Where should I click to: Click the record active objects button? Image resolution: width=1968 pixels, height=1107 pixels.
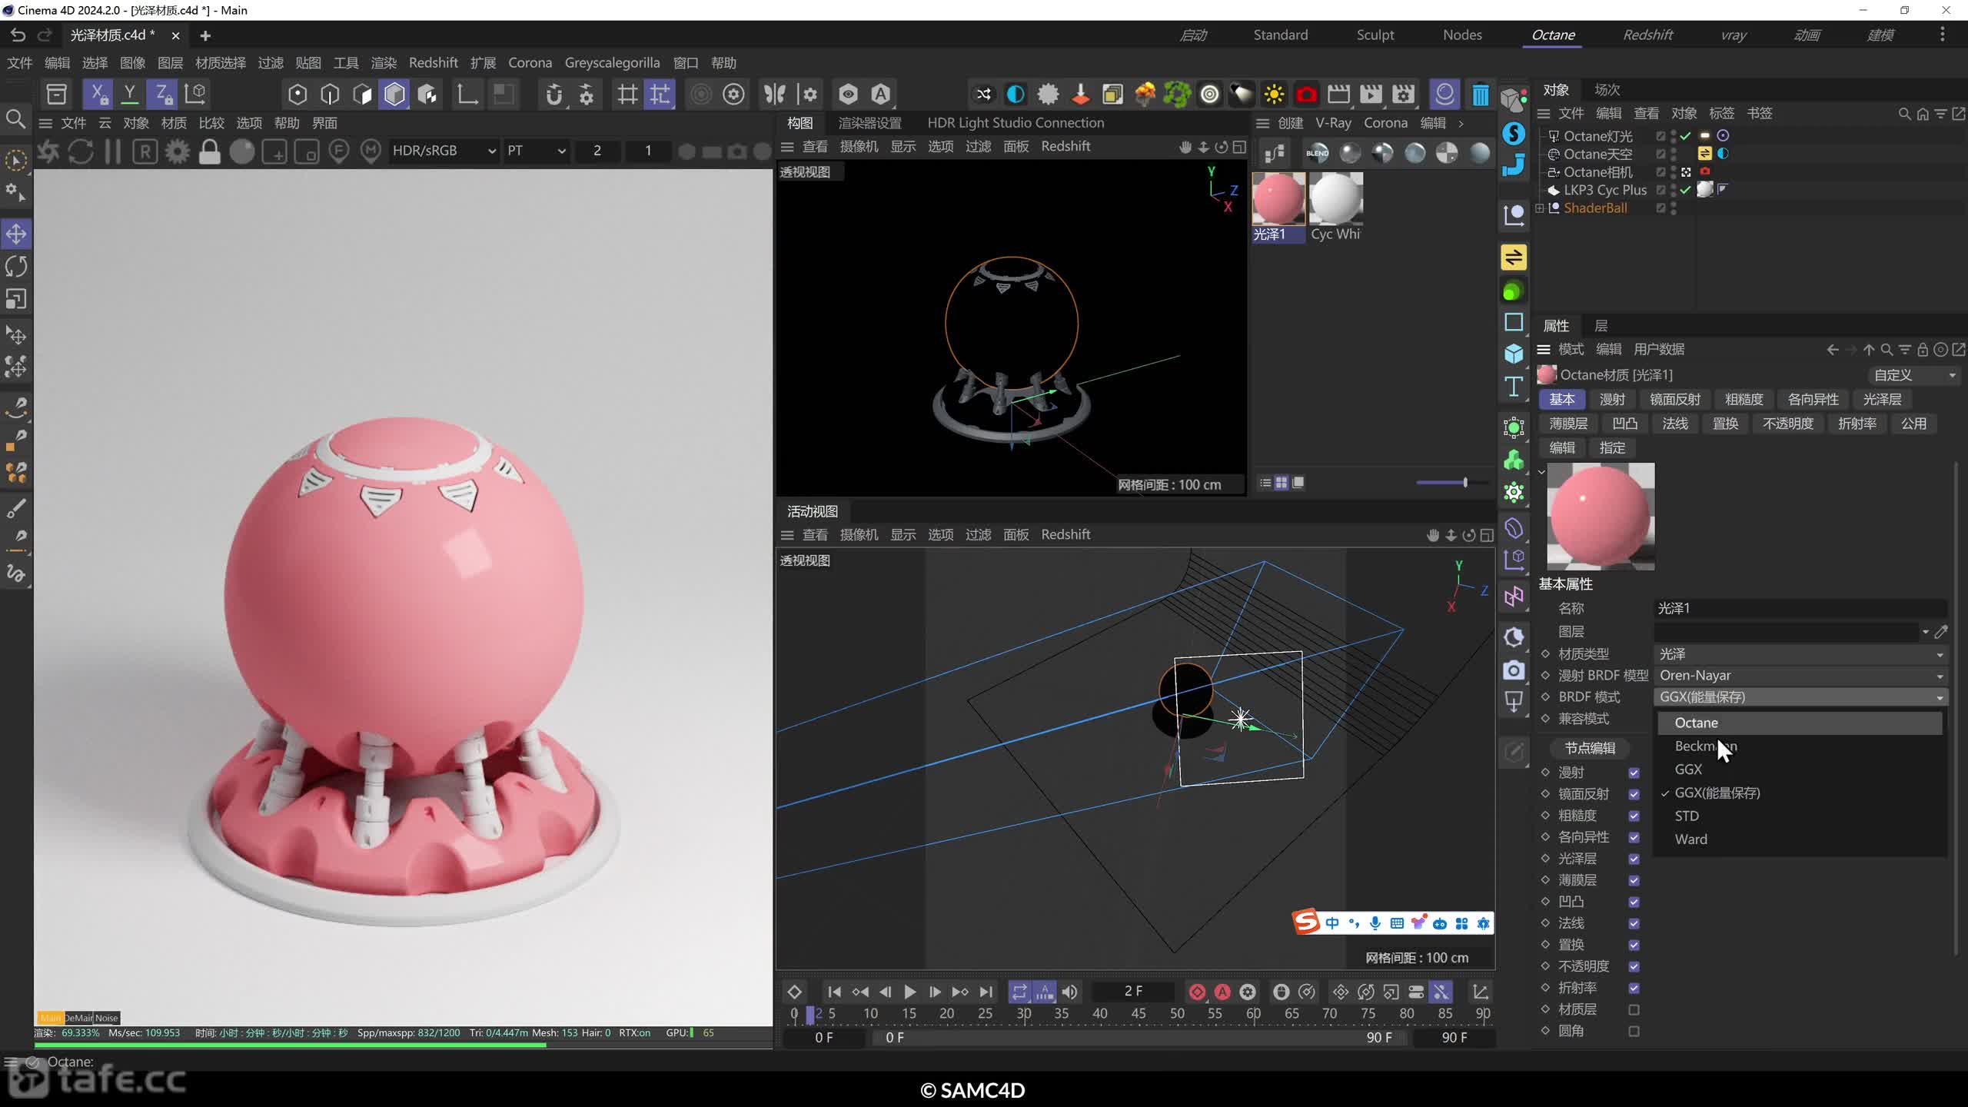[1197, 992]
